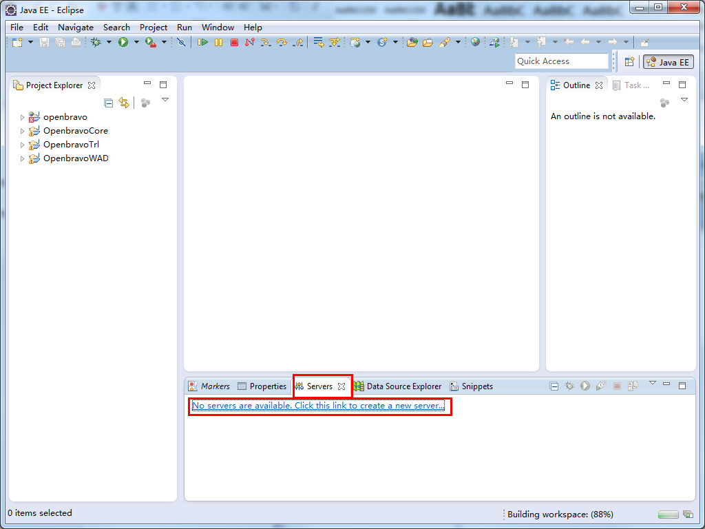Screen dimensions: 705x529
Task: Open the Navigate menu
Action: click(x=76, y=28)
